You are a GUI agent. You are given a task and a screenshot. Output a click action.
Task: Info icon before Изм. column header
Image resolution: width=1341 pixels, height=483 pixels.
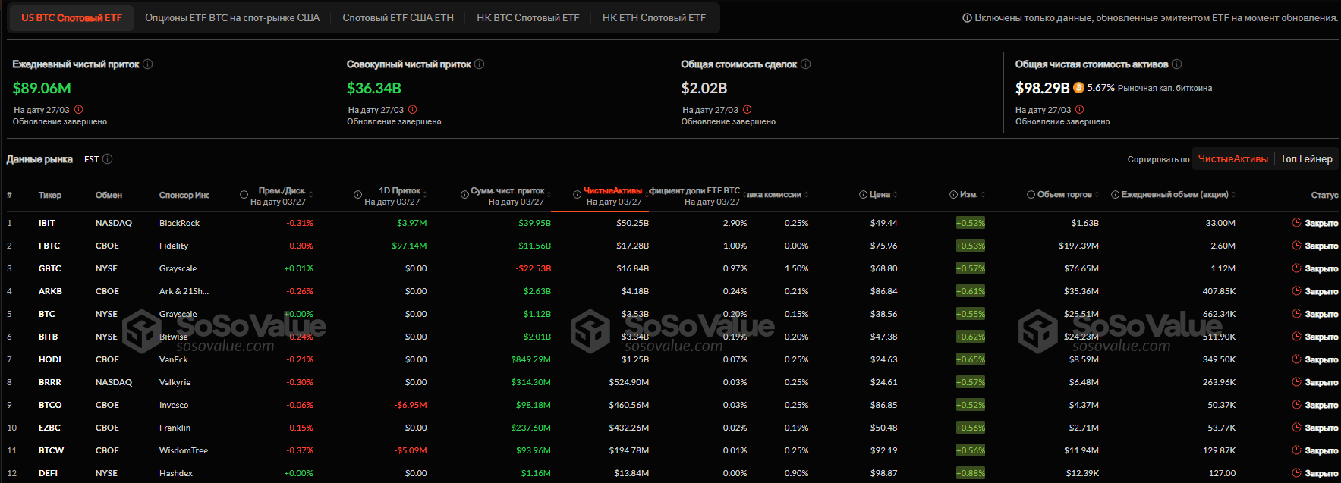pos(953,195)
